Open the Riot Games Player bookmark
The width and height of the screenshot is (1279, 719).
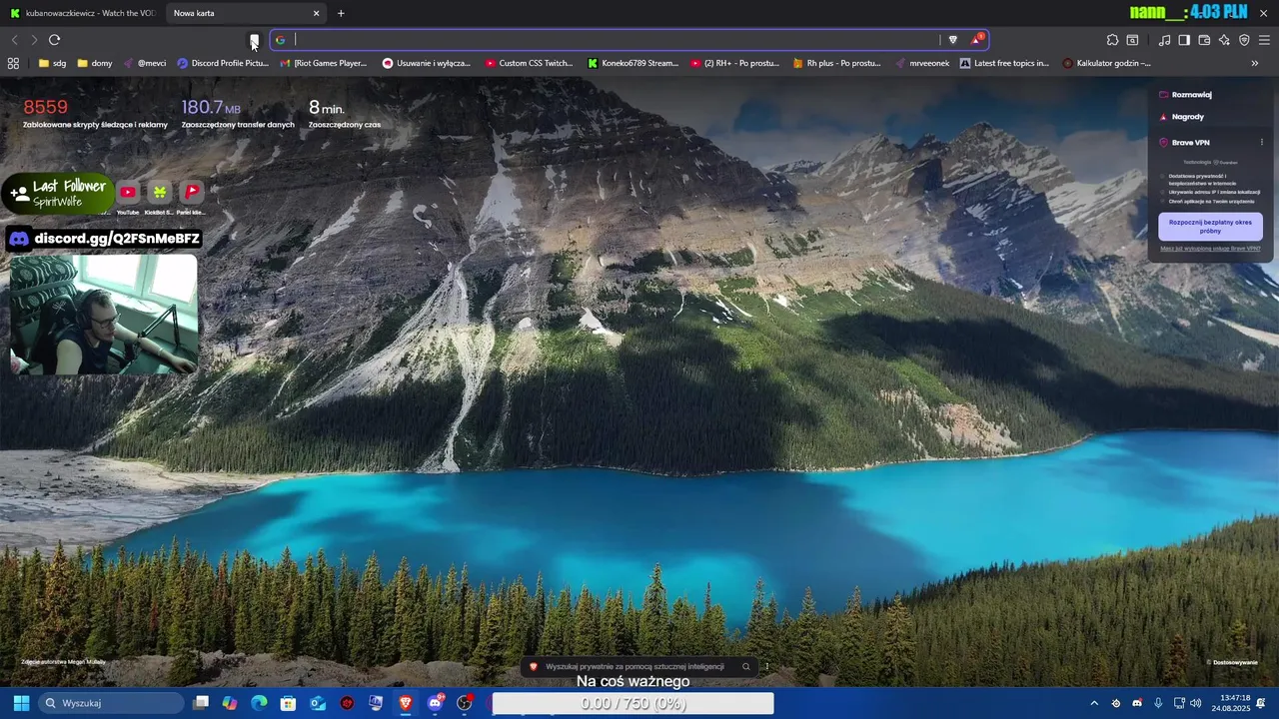pos(323,63)
